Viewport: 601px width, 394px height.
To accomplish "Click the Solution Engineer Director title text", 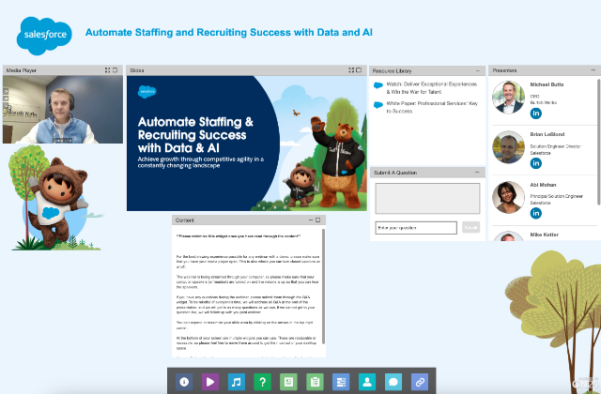I will (x=556, y=146).
